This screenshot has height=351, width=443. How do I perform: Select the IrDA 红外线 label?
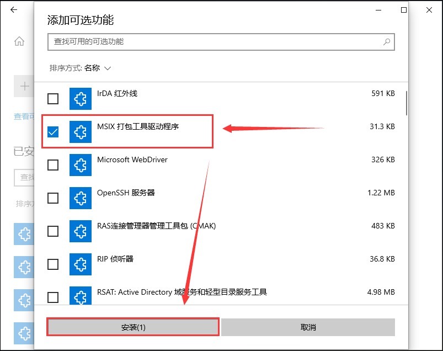coord(118,93)
